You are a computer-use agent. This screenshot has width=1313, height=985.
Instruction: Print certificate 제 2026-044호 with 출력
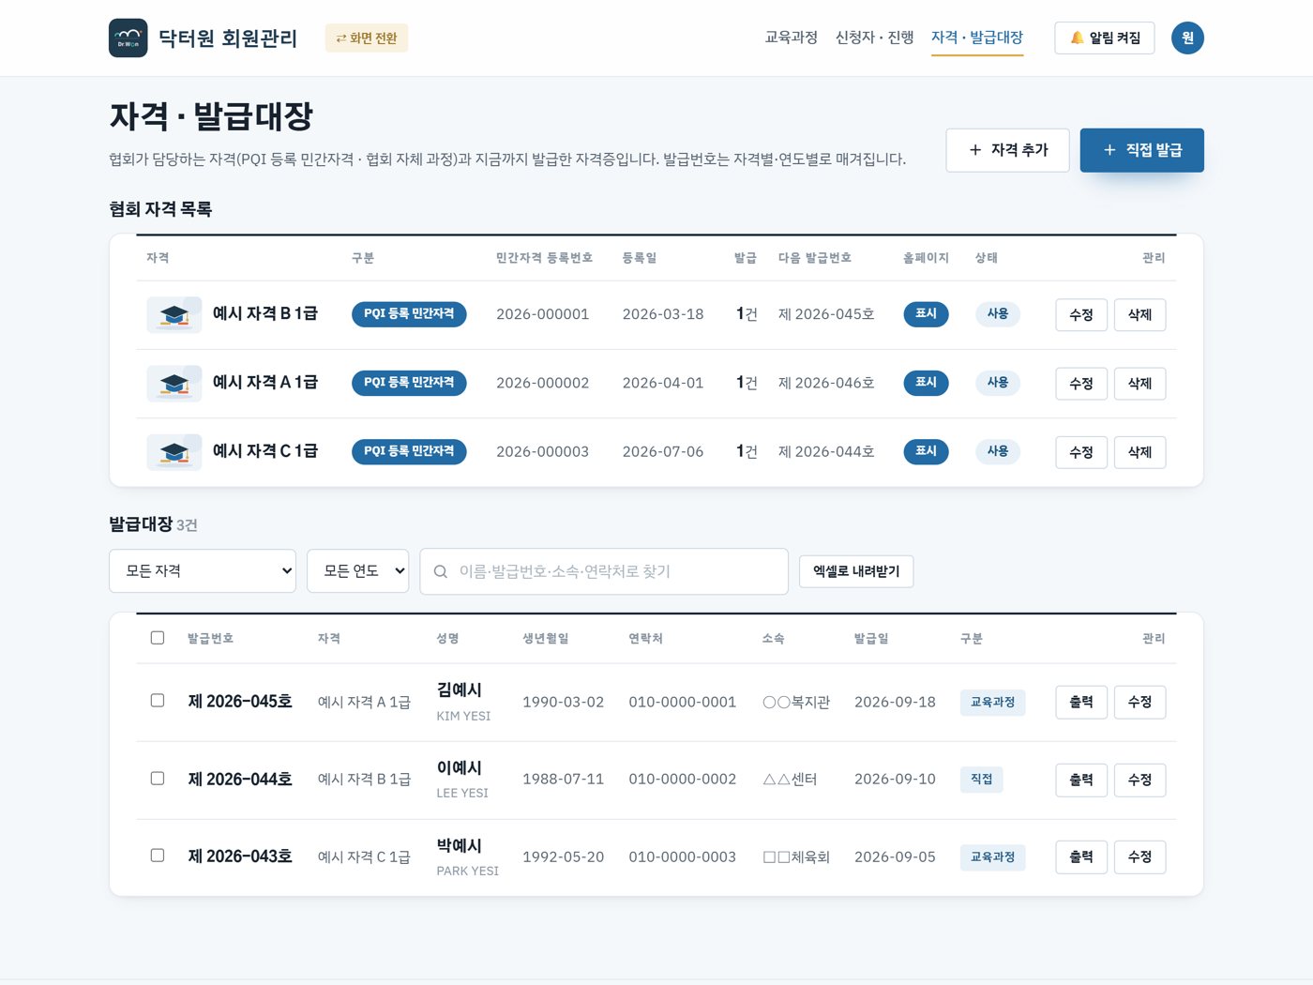(1081, 780)
